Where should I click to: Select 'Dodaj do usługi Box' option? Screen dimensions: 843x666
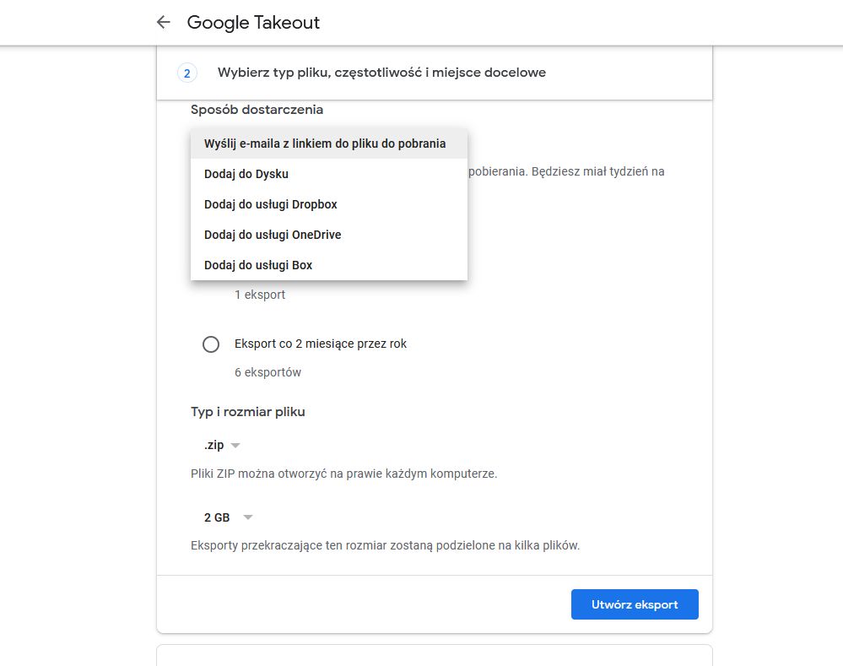pos(258,265)
